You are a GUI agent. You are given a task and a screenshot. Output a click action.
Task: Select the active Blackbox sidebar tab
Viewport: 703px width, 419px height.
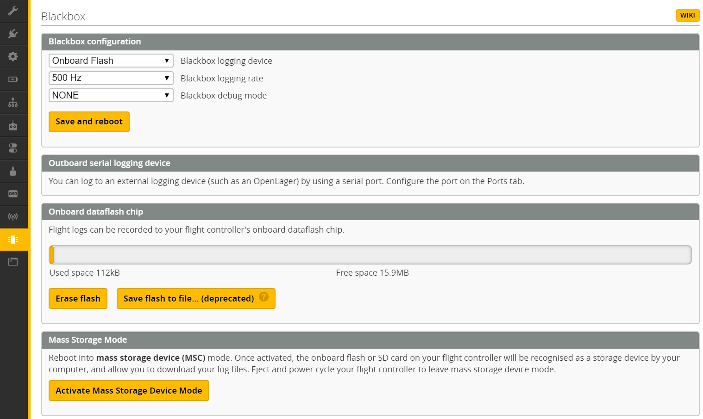click(x=13, y=239)
